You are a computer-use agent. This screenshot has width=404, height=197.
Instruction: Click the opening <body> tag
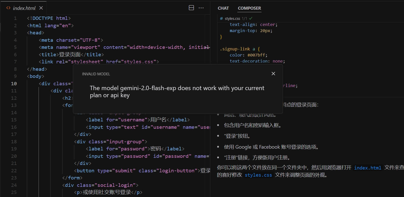click(x=35, y=76)
